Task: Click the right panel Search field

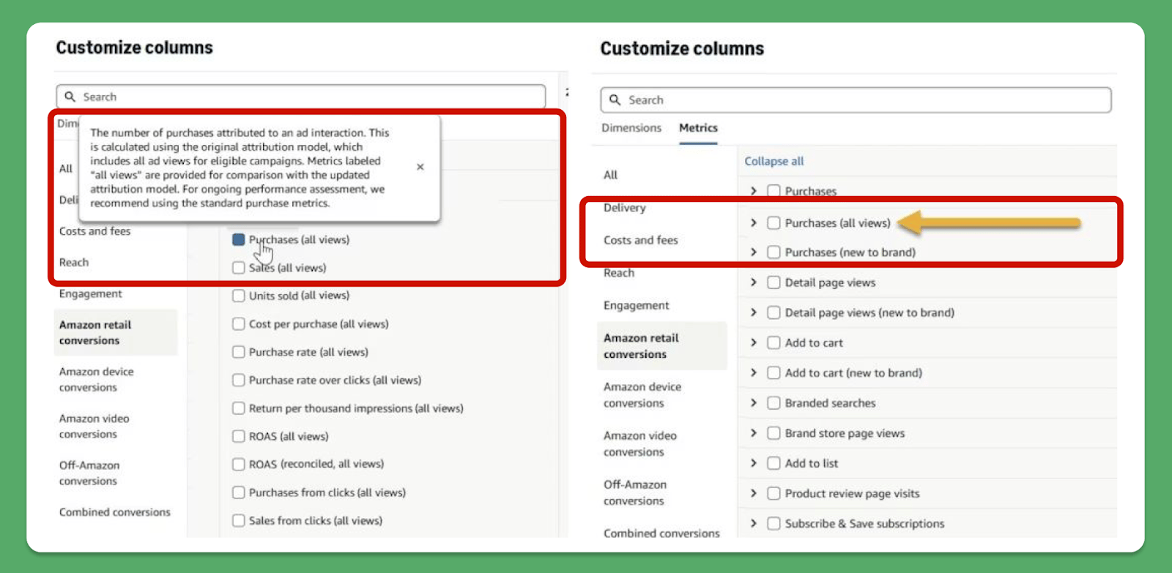Action: 856,100
